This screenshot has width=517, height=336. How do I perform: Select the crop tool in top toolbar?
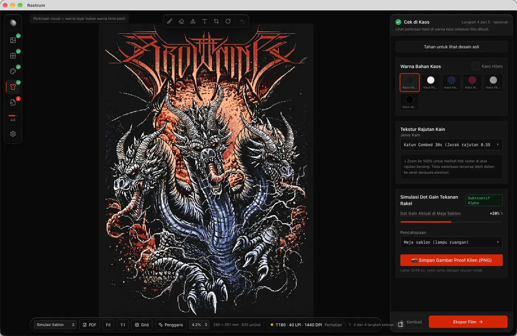coord(216,21)
